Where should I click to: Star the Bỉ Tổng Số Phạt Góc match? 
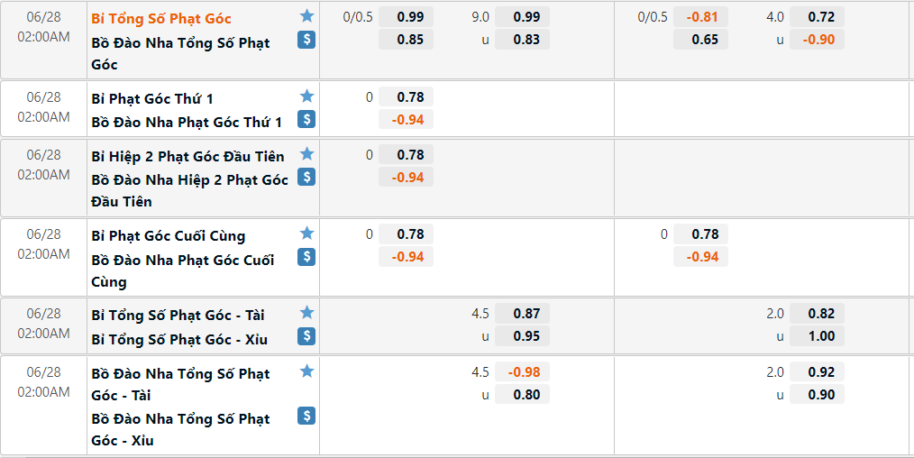[x=306, y=16]
